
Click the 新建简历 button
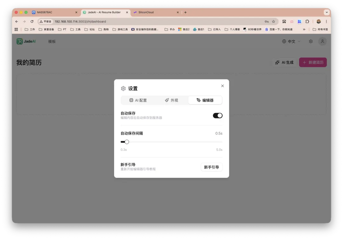(x=313, y=62)
